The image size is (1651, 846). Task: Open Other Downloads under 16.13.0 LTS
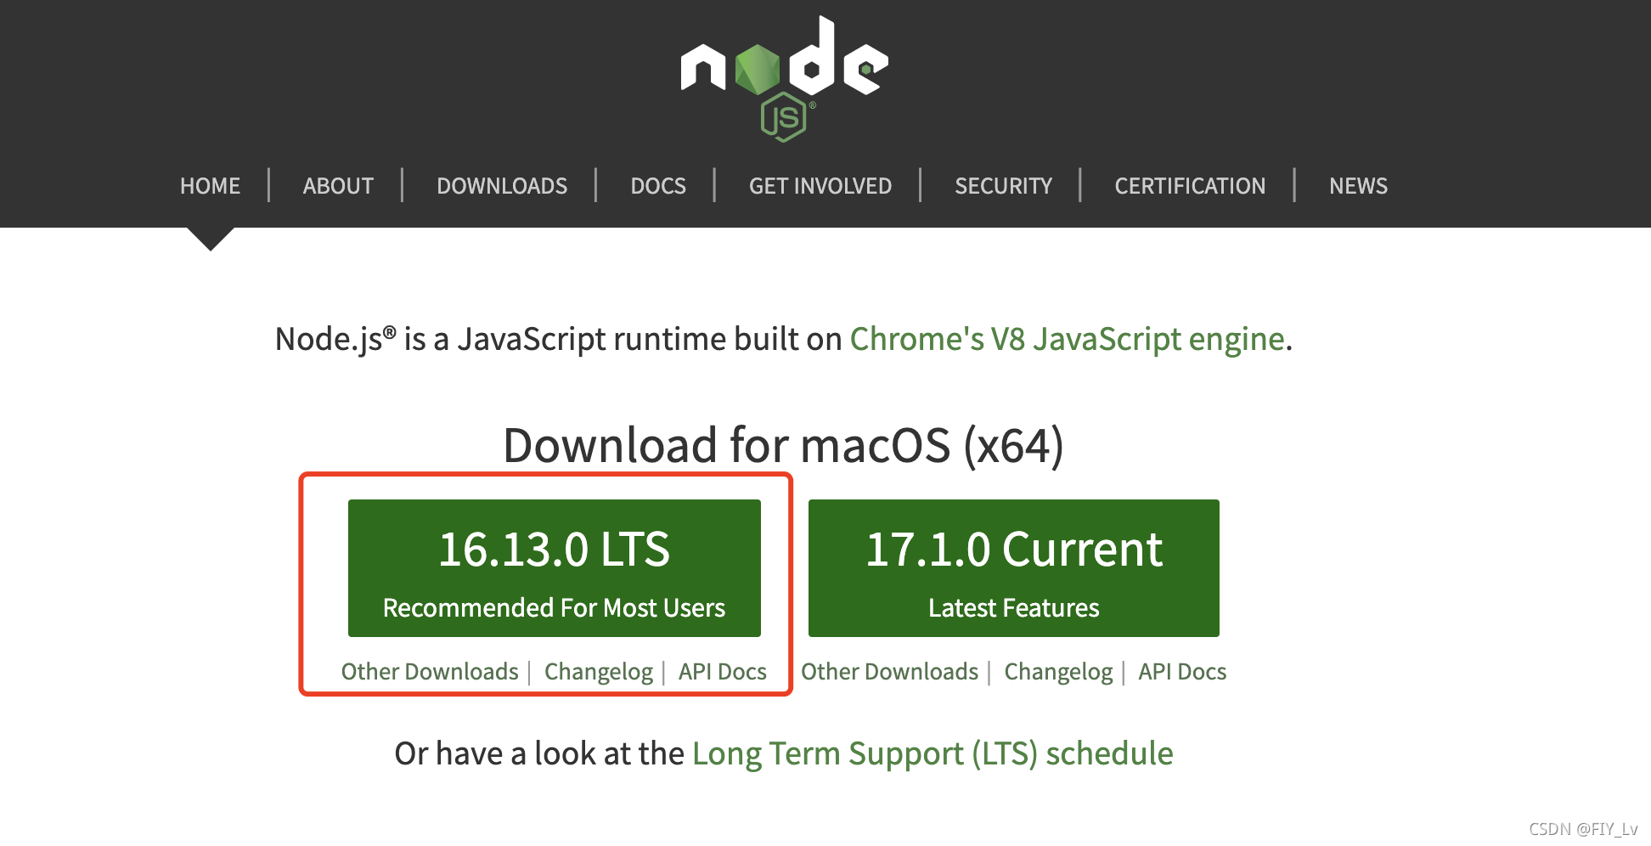click(430, 672)
